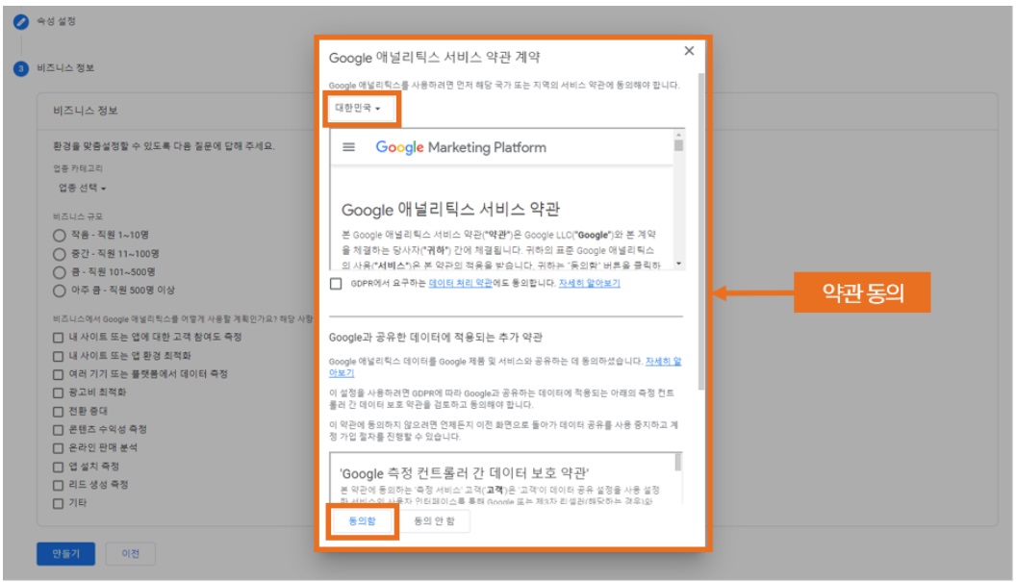Click the 업종 카테고리 label
The width and height of the screenshot is (1016, 582).
[78, 168]
